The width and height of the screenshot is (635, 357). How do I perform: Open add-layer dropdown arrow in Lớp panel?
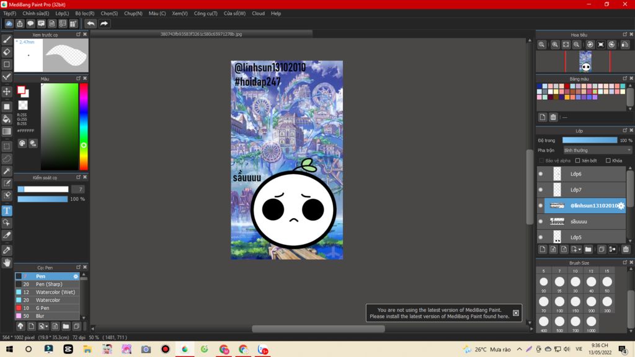(x=580, y=250)
